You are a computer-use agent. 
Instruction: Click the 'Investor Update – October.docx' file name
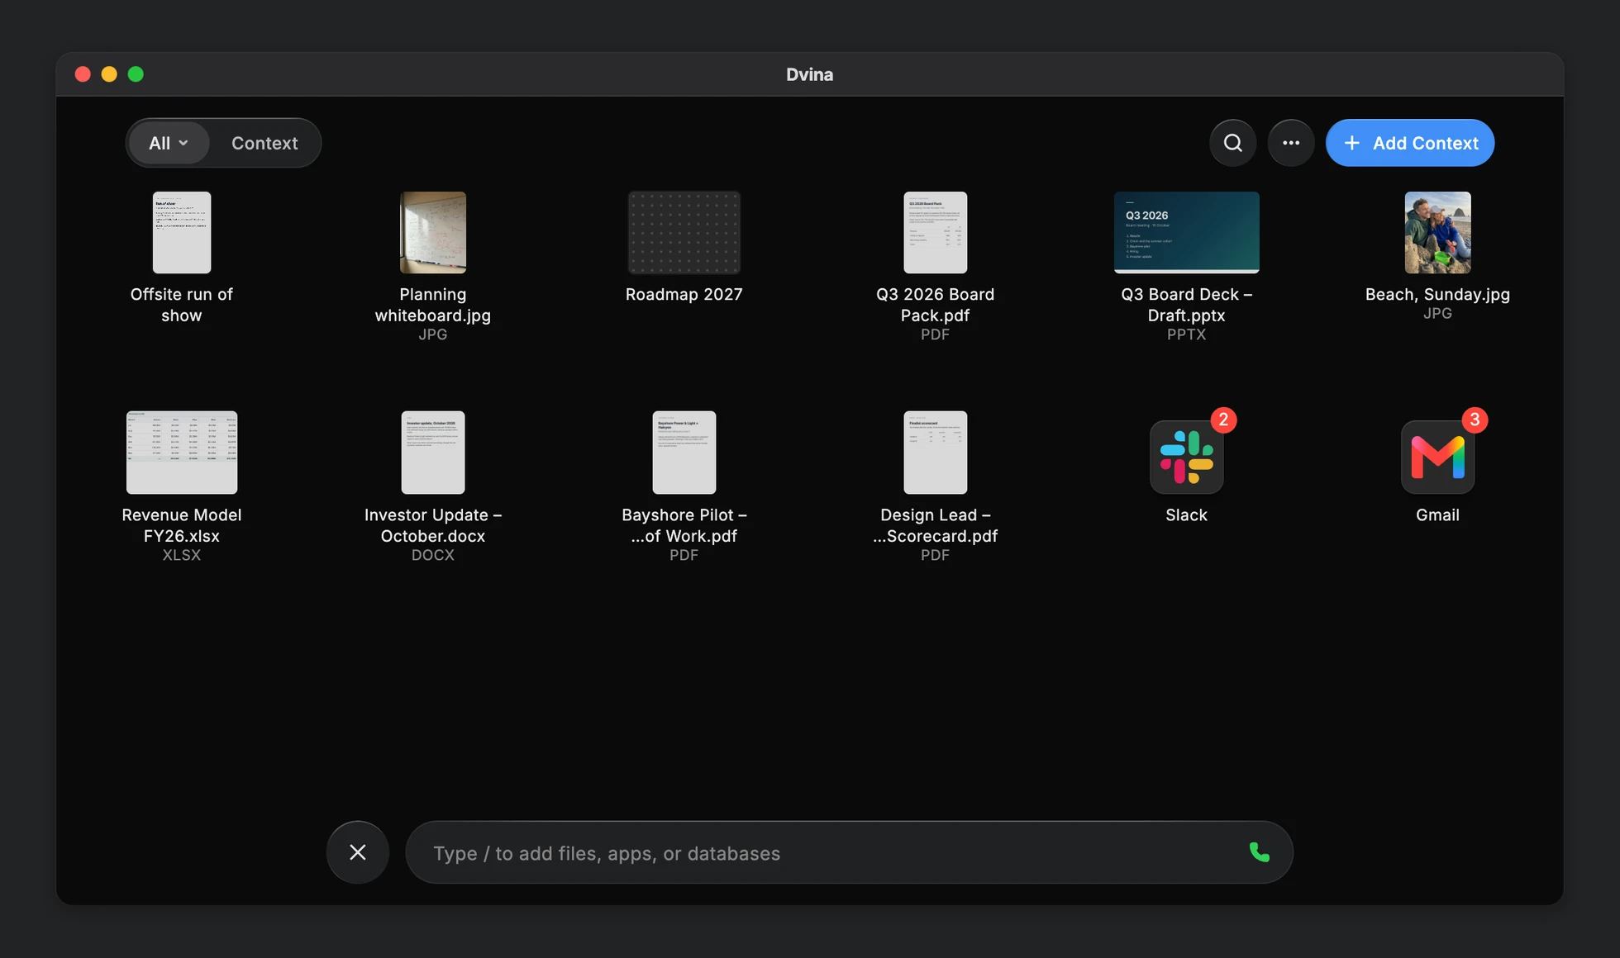pos(433,525)
